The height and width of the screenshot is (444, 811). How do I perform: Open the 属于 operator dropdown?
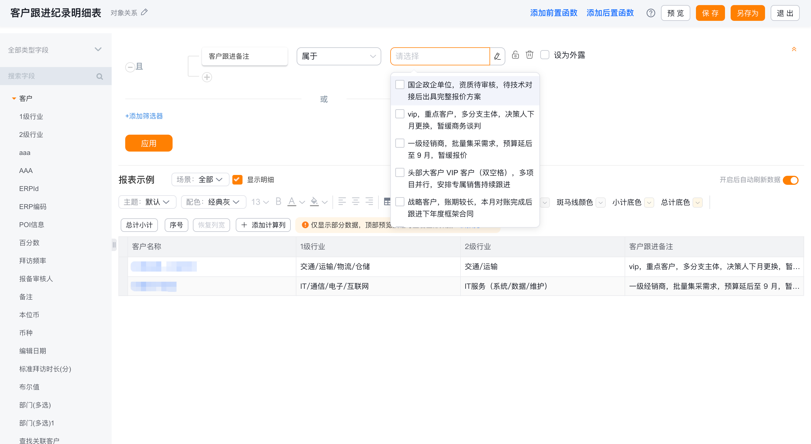339,56
